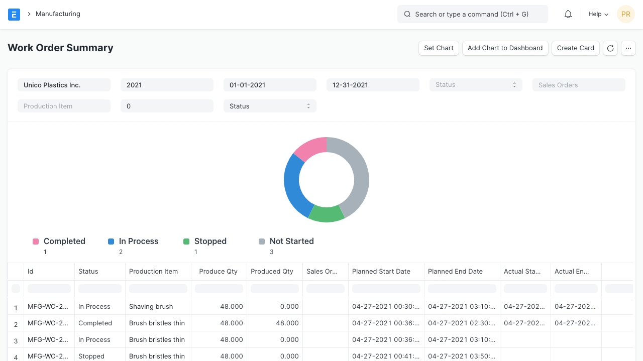Image resolution: width=643 pixels, height=361 pixels.
Task: Open the three-dots more options menu
Action: [628, 48]
